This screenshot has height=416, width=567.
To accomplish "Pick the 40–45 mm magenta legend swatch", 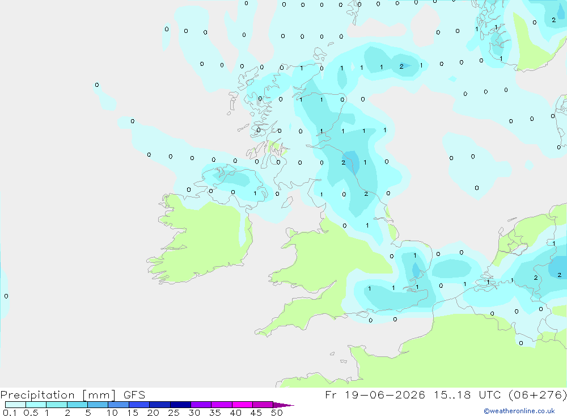I will pyautogui.click(x=242, y=405).
